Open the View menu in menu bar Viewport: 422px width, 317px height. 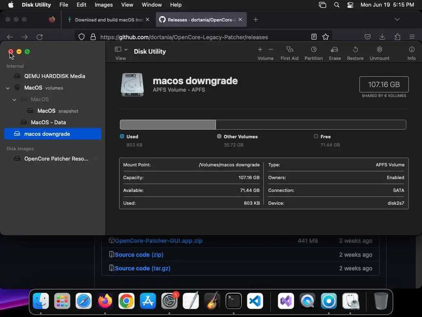pyautogui.click(x=127, y=5)
